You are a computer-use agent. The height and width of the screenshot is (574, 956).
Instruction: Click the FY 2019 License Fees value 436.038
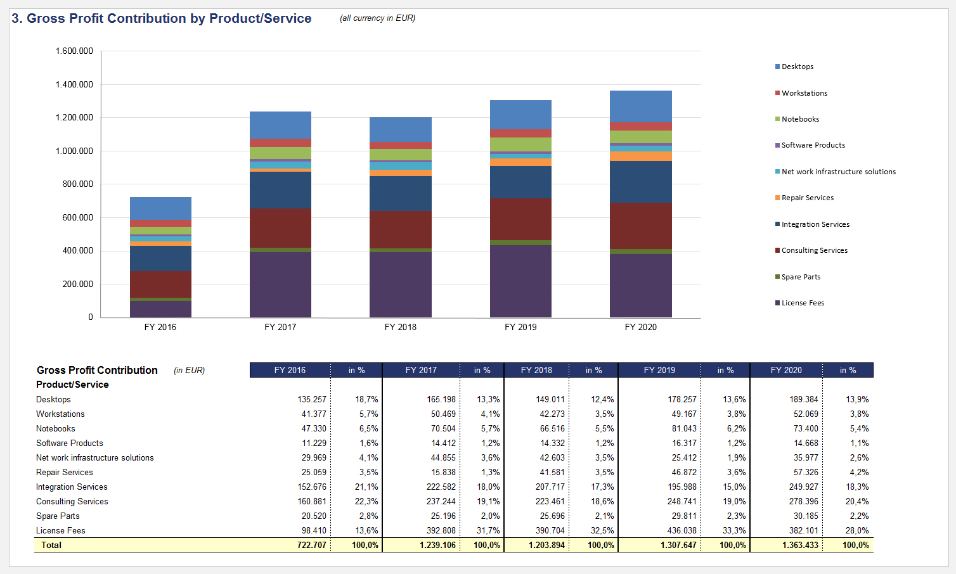point(679,530)
